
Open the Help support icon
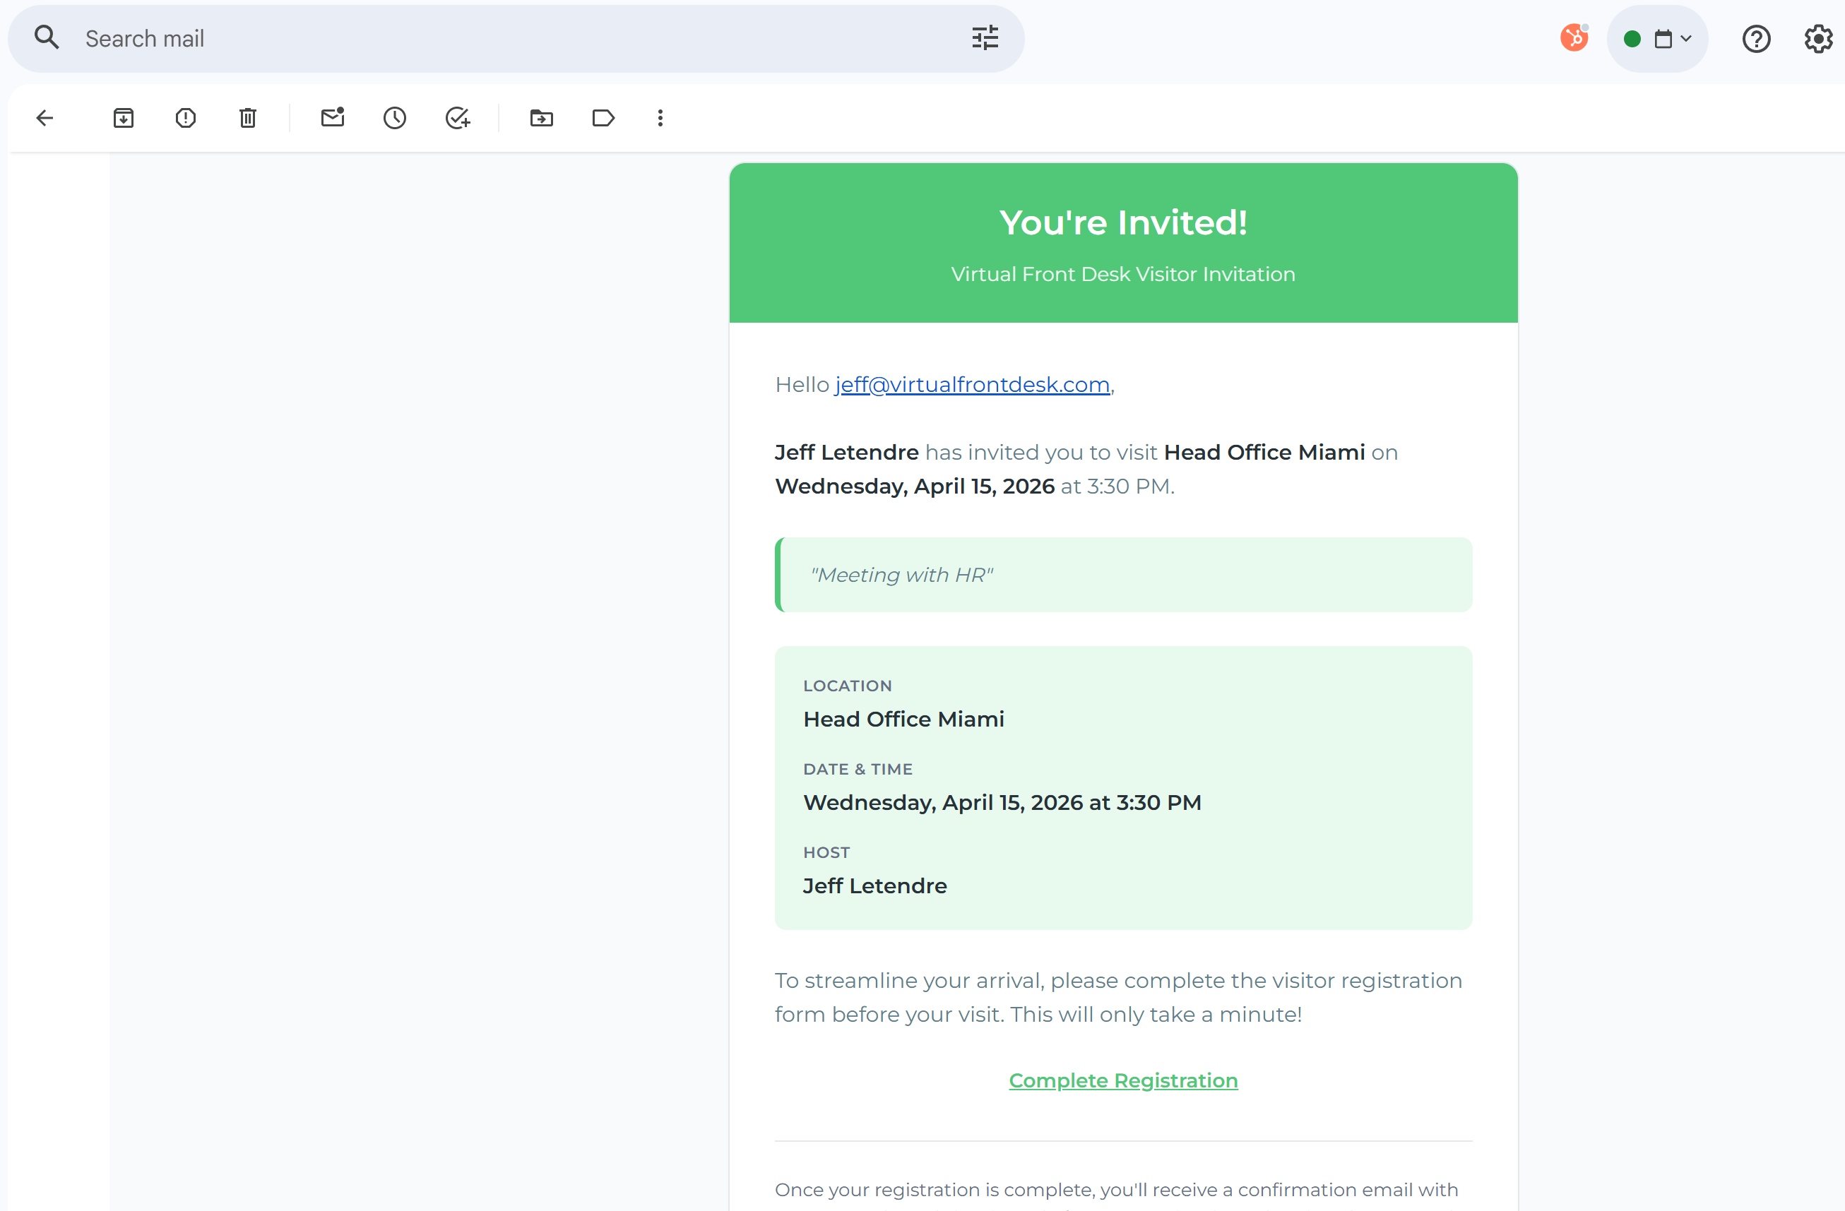[x=1756, y=39]
